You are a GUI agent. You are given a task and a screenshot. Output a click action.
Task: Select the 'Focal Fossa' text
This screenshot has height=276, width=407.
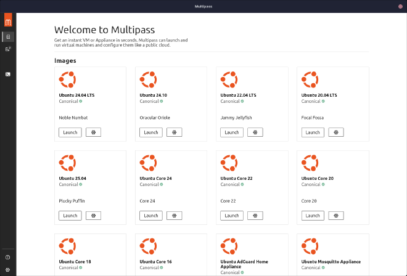(313, 118)
